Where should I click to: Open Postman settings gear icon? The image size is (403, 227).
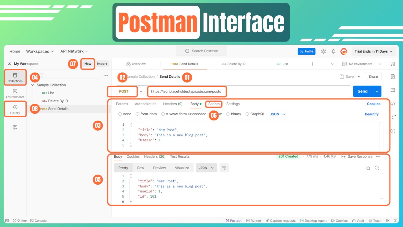323,51
